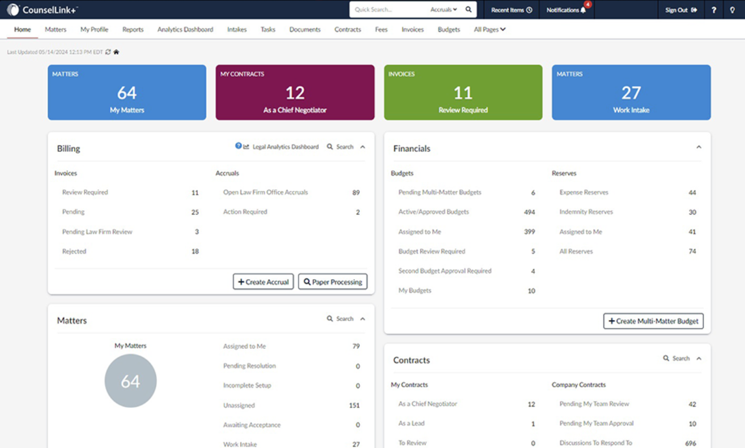Open the All Pages menu

click(x=489, y=29)
